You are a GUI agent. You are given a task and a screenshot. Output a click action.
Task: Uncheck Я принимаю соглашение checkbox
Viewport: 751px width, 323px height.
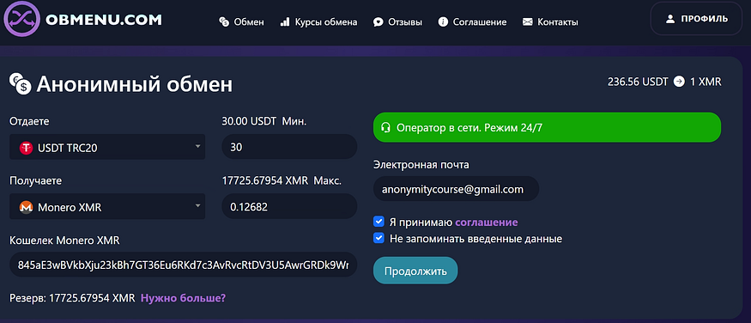pos(379,222)
